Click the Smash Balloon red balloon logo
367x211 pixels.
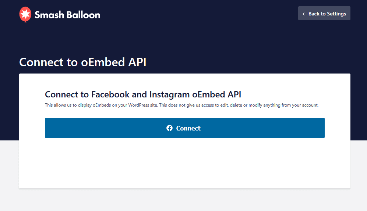(25, 14)
